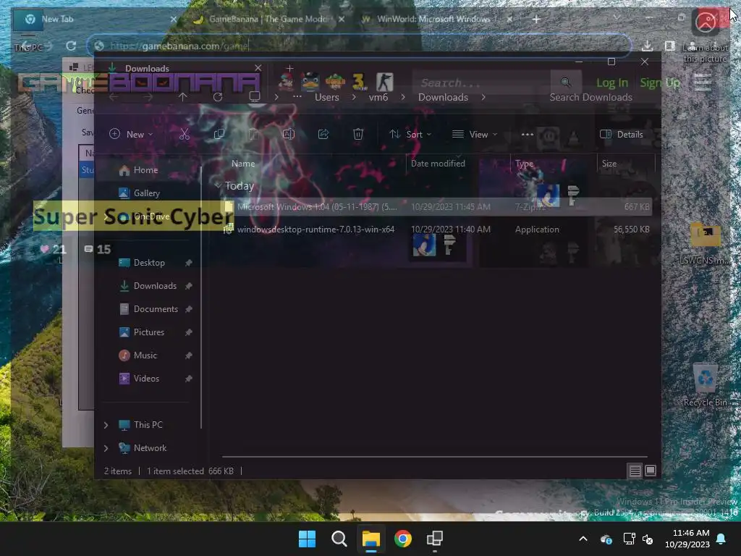This screenshot has width=741, height=556.
Task: Switch to details list view in status bar
Action: [635, 471]
